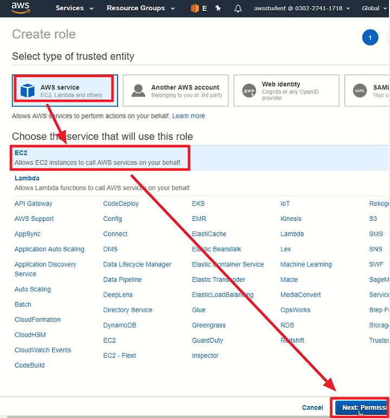The image size is (390, 418).
Task: Select CloudHSM service
Action: 30,335
